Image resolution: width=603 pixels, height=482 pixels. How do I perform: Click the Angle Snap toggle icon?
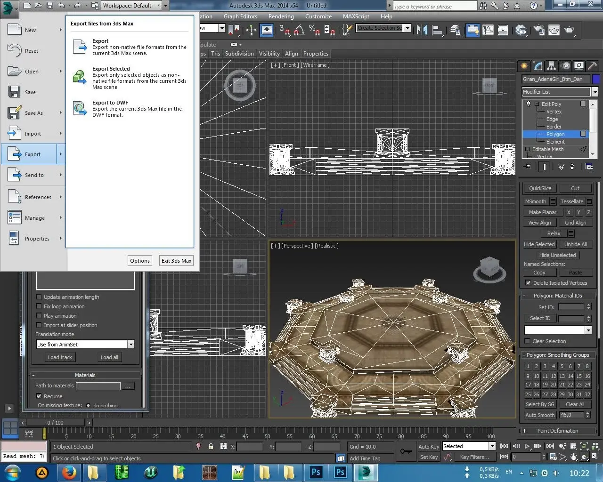click(299, 30)
